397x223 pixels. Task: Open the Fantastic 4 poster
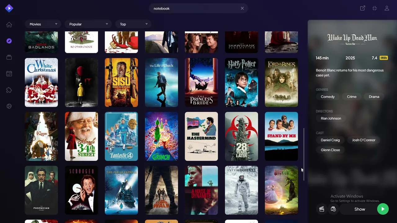coord(121,136)
